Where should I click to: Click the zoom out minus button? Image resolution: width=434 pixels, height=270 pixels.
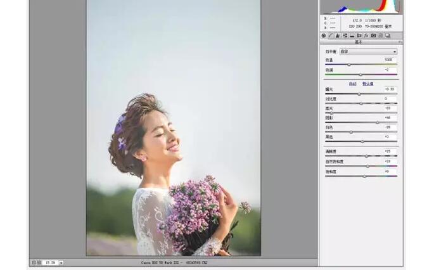pyautogui.click(x=34, y=262)
